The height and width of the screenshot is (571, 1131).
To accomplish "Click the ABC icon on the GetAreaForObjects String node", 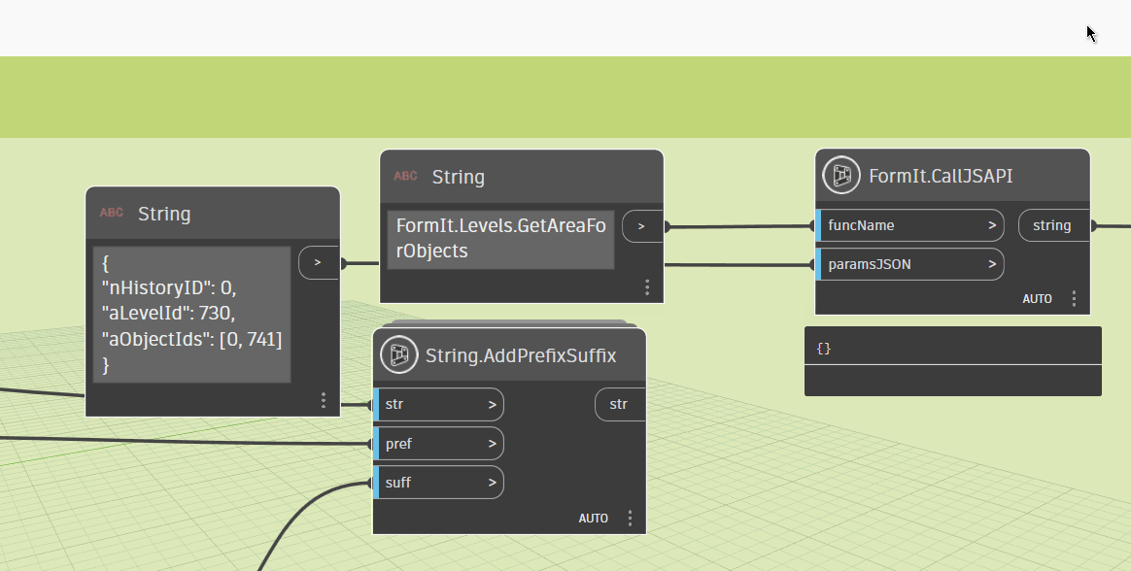I will (x=405, y=176).
